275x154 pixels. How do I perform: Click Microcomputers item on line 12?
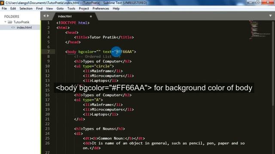point(108,76)
